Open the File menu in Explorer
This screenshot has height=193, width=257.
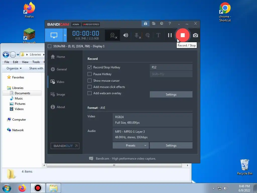[7, 62]
